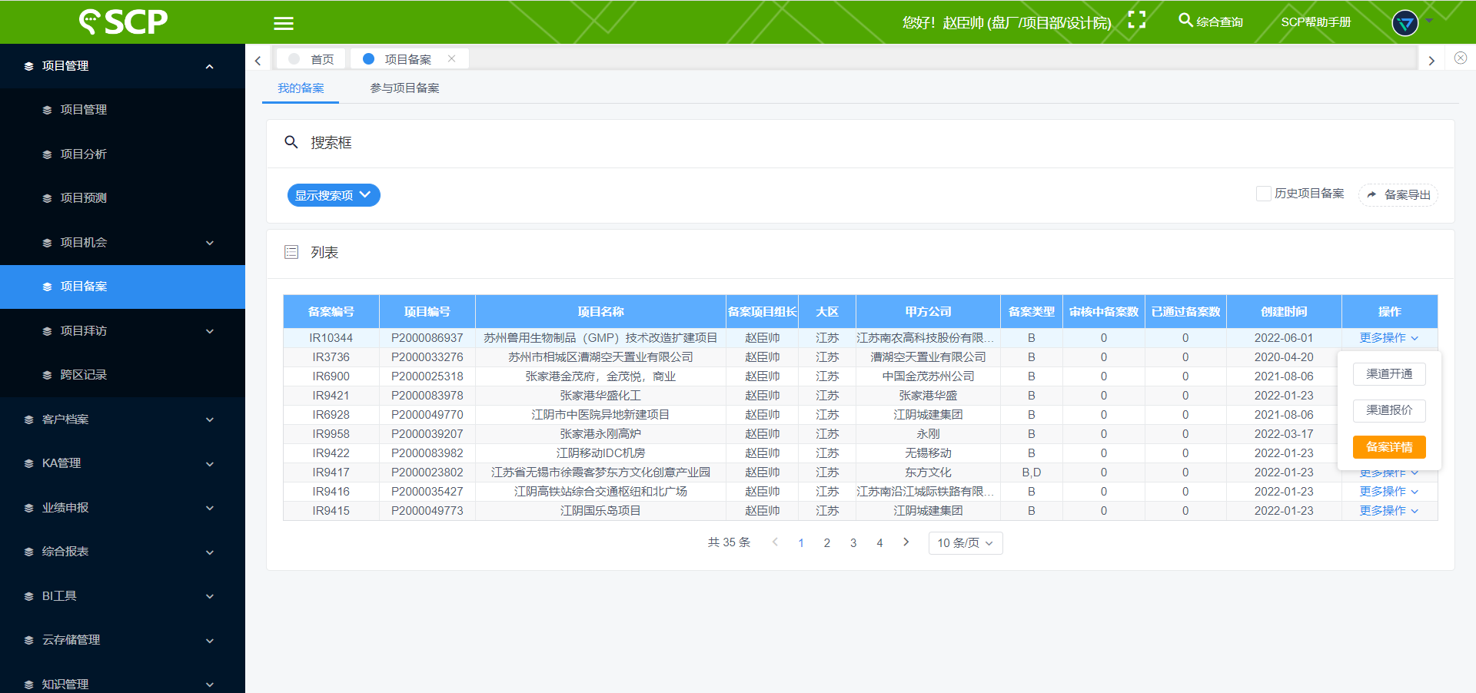Click project number P2000025318
The height and width of the screenshot is (693, 1476).
[x=427, y=376]
